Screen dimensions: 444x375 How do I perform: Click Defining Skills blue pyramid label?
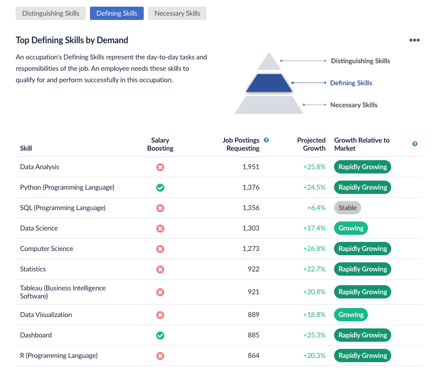pyautogui.click(x=351, y=83)
